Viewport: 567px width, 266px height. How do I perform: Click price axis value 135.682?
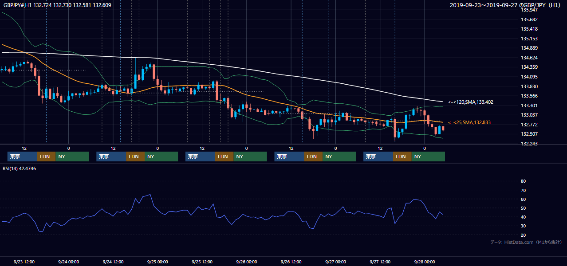[529, 20]
